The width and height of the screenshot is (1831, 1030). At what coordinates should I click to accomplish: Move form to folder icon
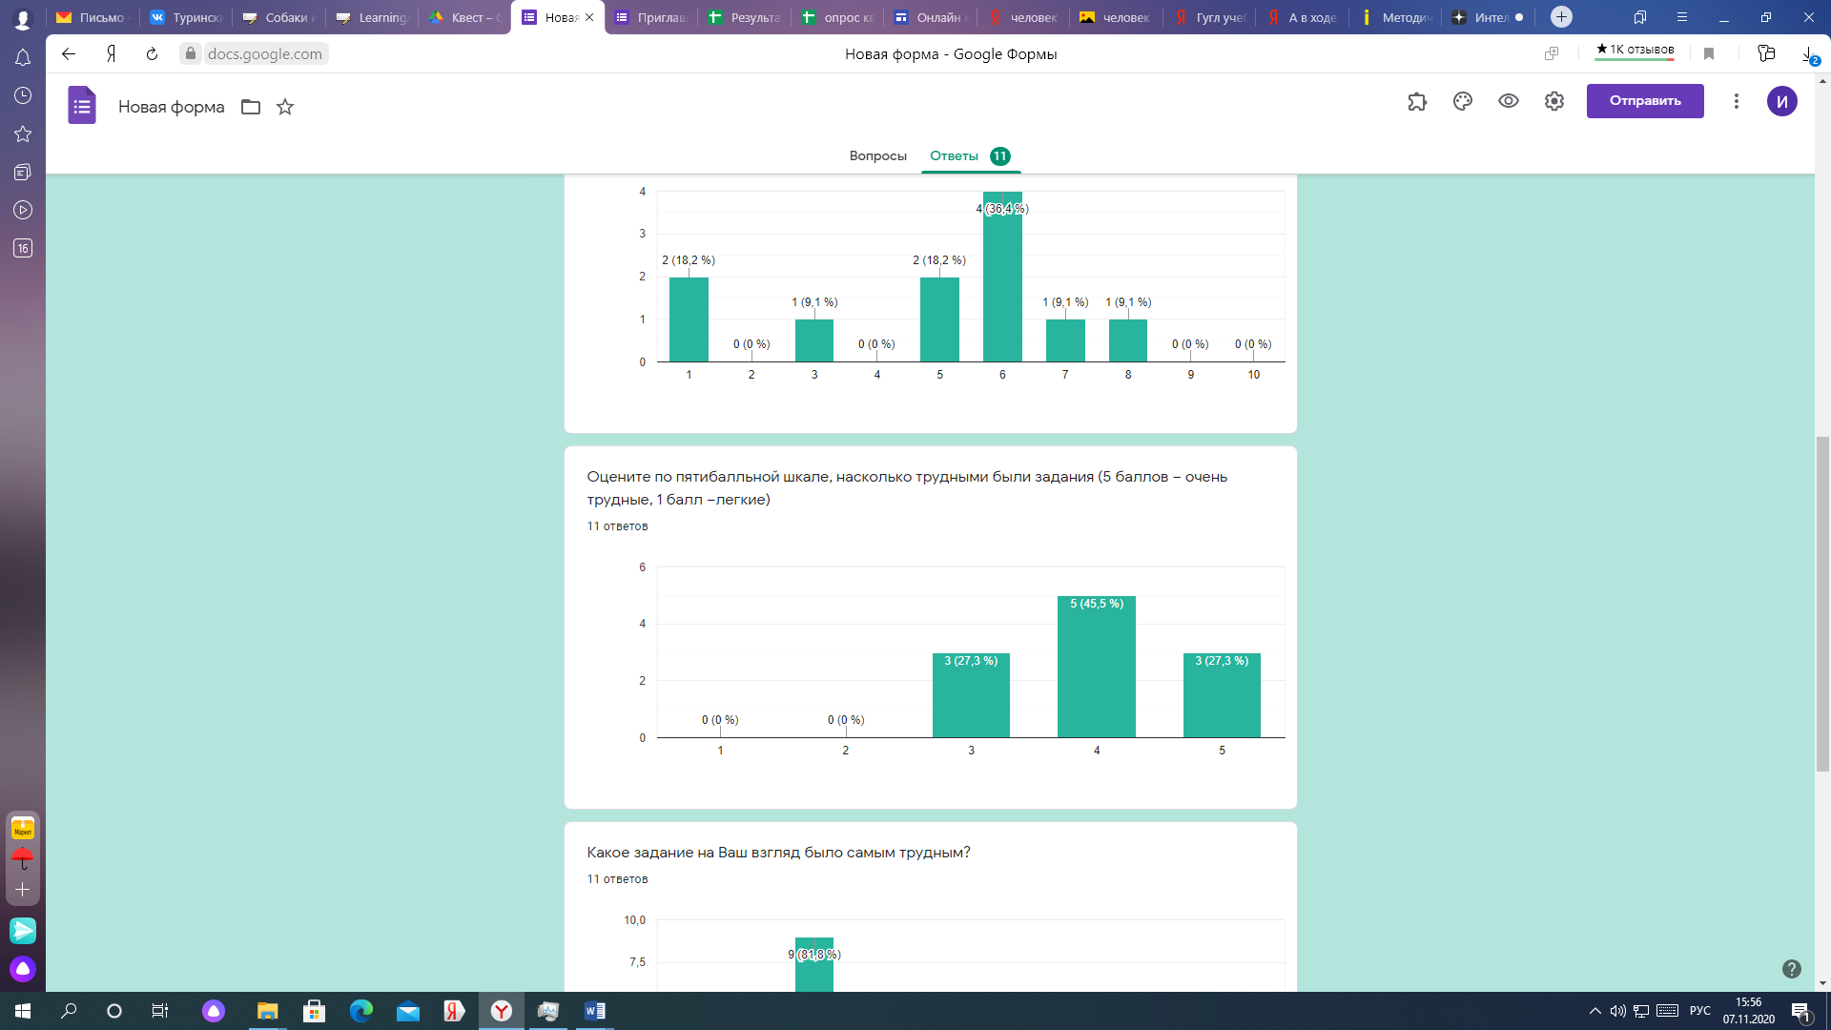pyautogui.click(x=251, y=107)
